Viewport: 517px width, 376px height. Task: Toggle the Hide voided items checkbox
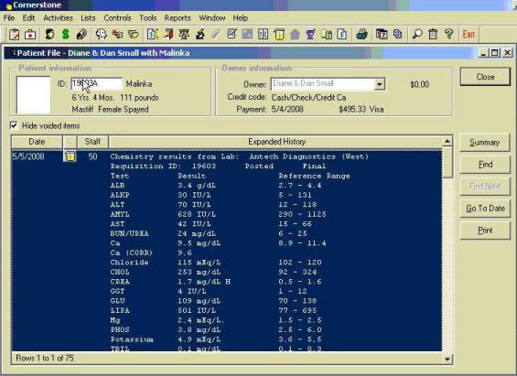(14, 125)
